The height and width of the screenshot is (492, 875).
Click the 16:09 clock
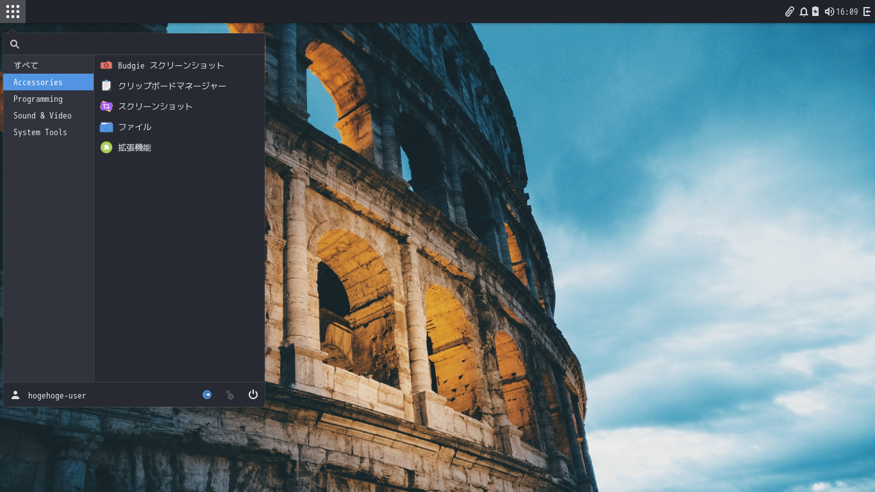coord(847,12)
